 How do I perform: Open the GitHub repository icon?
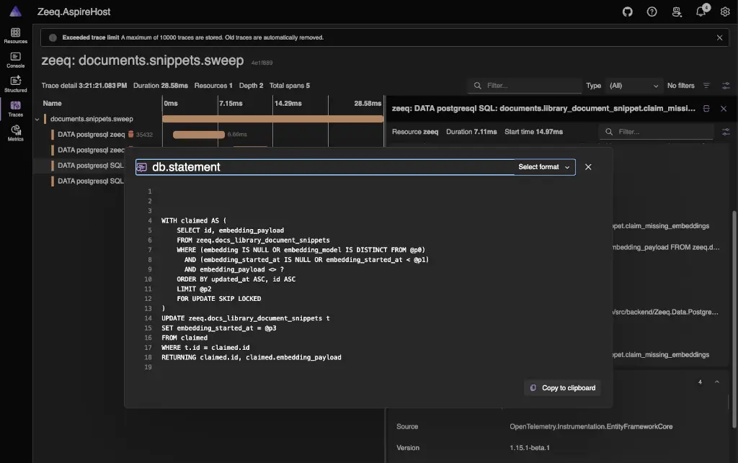tap(628, 12)
